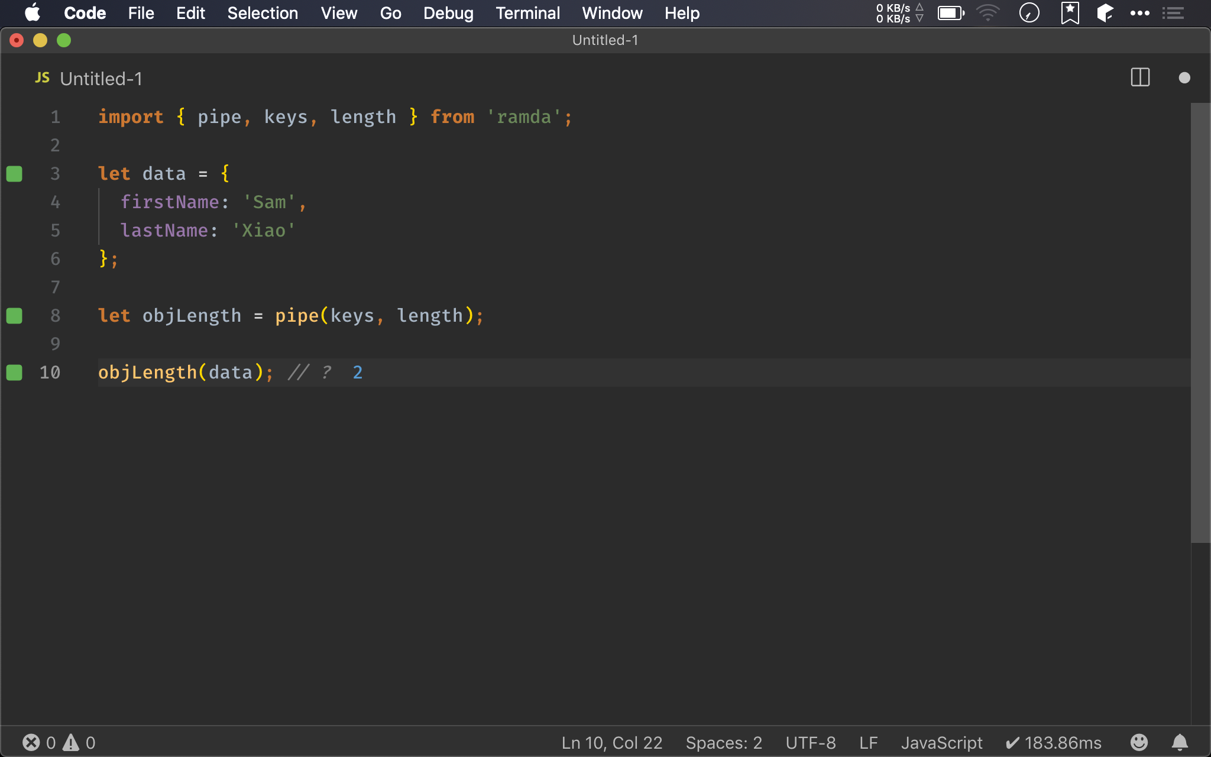Click the 183.86ms Quokka timing status
Viewport: 1211px width, 757px height.
click(1053, 742)
